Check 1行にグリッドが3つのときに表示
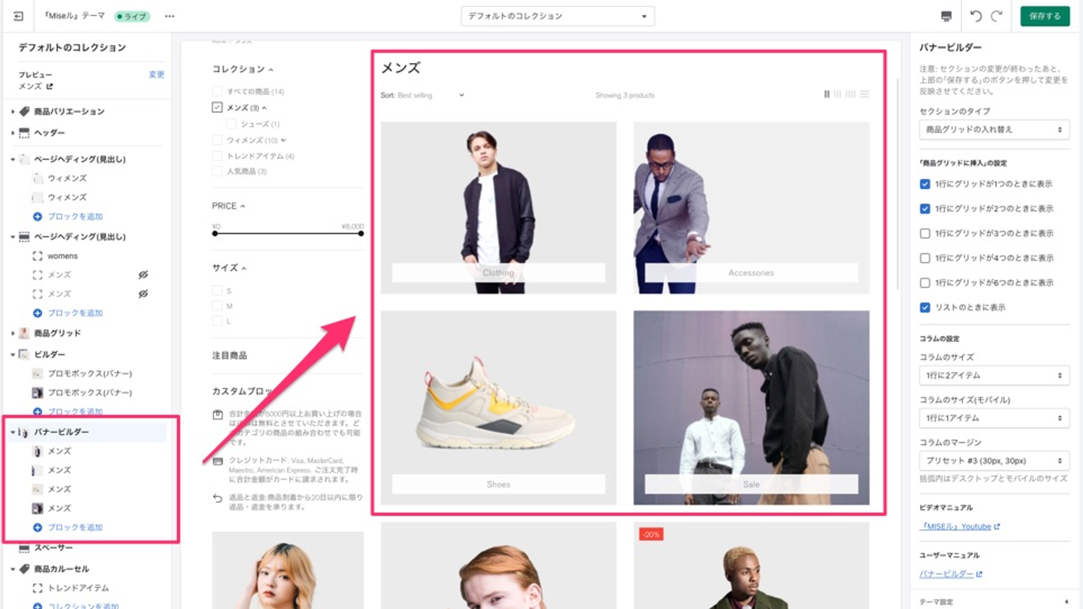 925,234
